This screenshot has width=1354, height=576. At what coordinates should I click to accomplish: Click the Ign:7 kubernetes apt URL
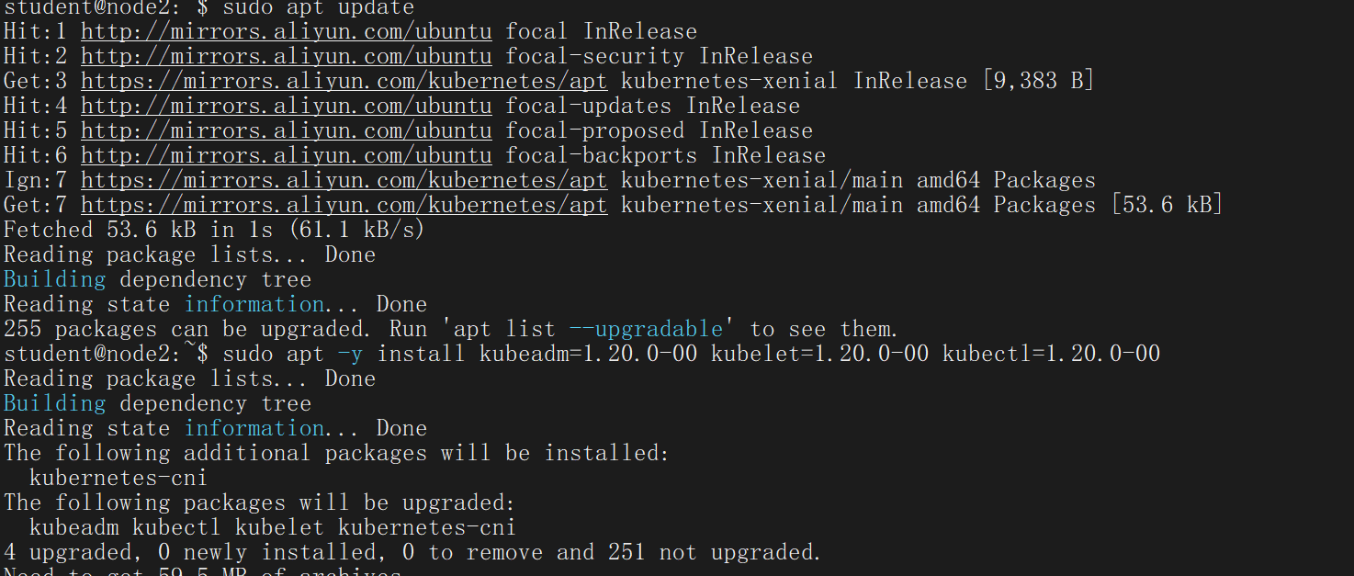344,181
